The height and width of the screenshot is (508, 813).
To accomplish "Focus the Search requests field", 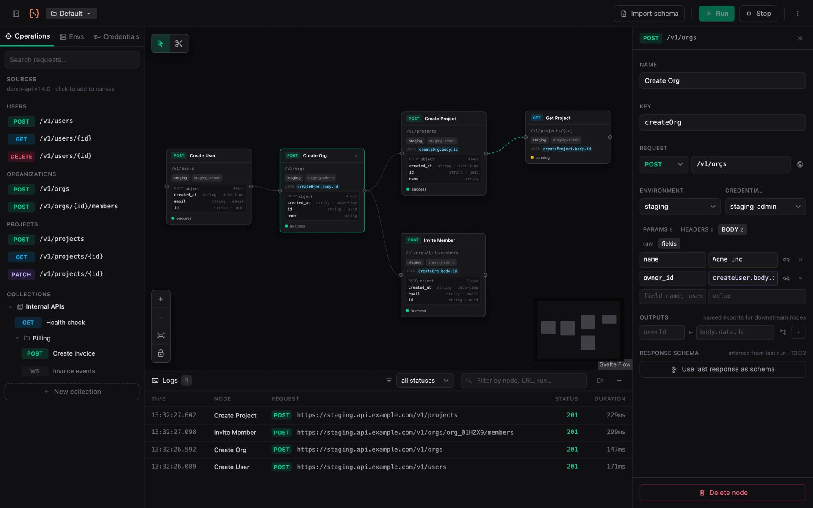I will (72, 60).
